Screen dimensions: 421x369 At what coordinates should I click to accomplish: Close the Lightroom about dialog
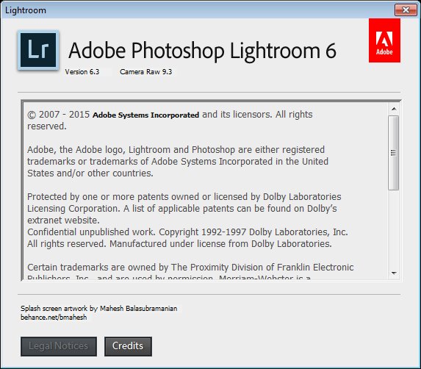point(406,10)
